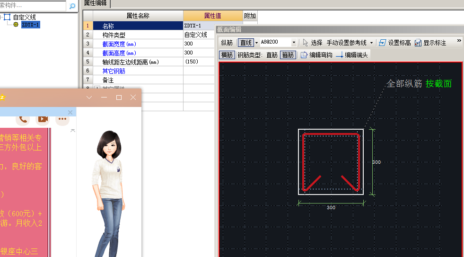Click the 构件类型 property row
This screenshot has height=257, width=464.
coord(138,35)
